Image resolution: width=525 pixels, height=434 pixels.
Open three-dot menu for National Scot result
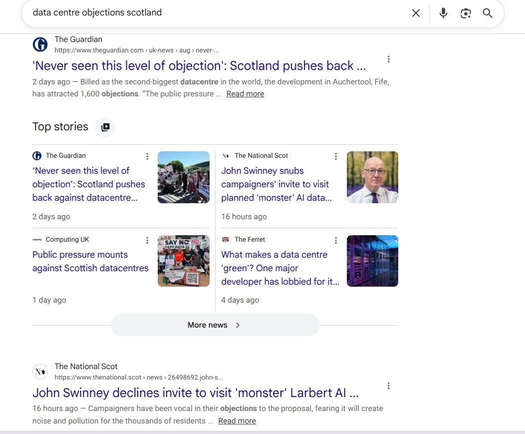click(x=388, y=386)
